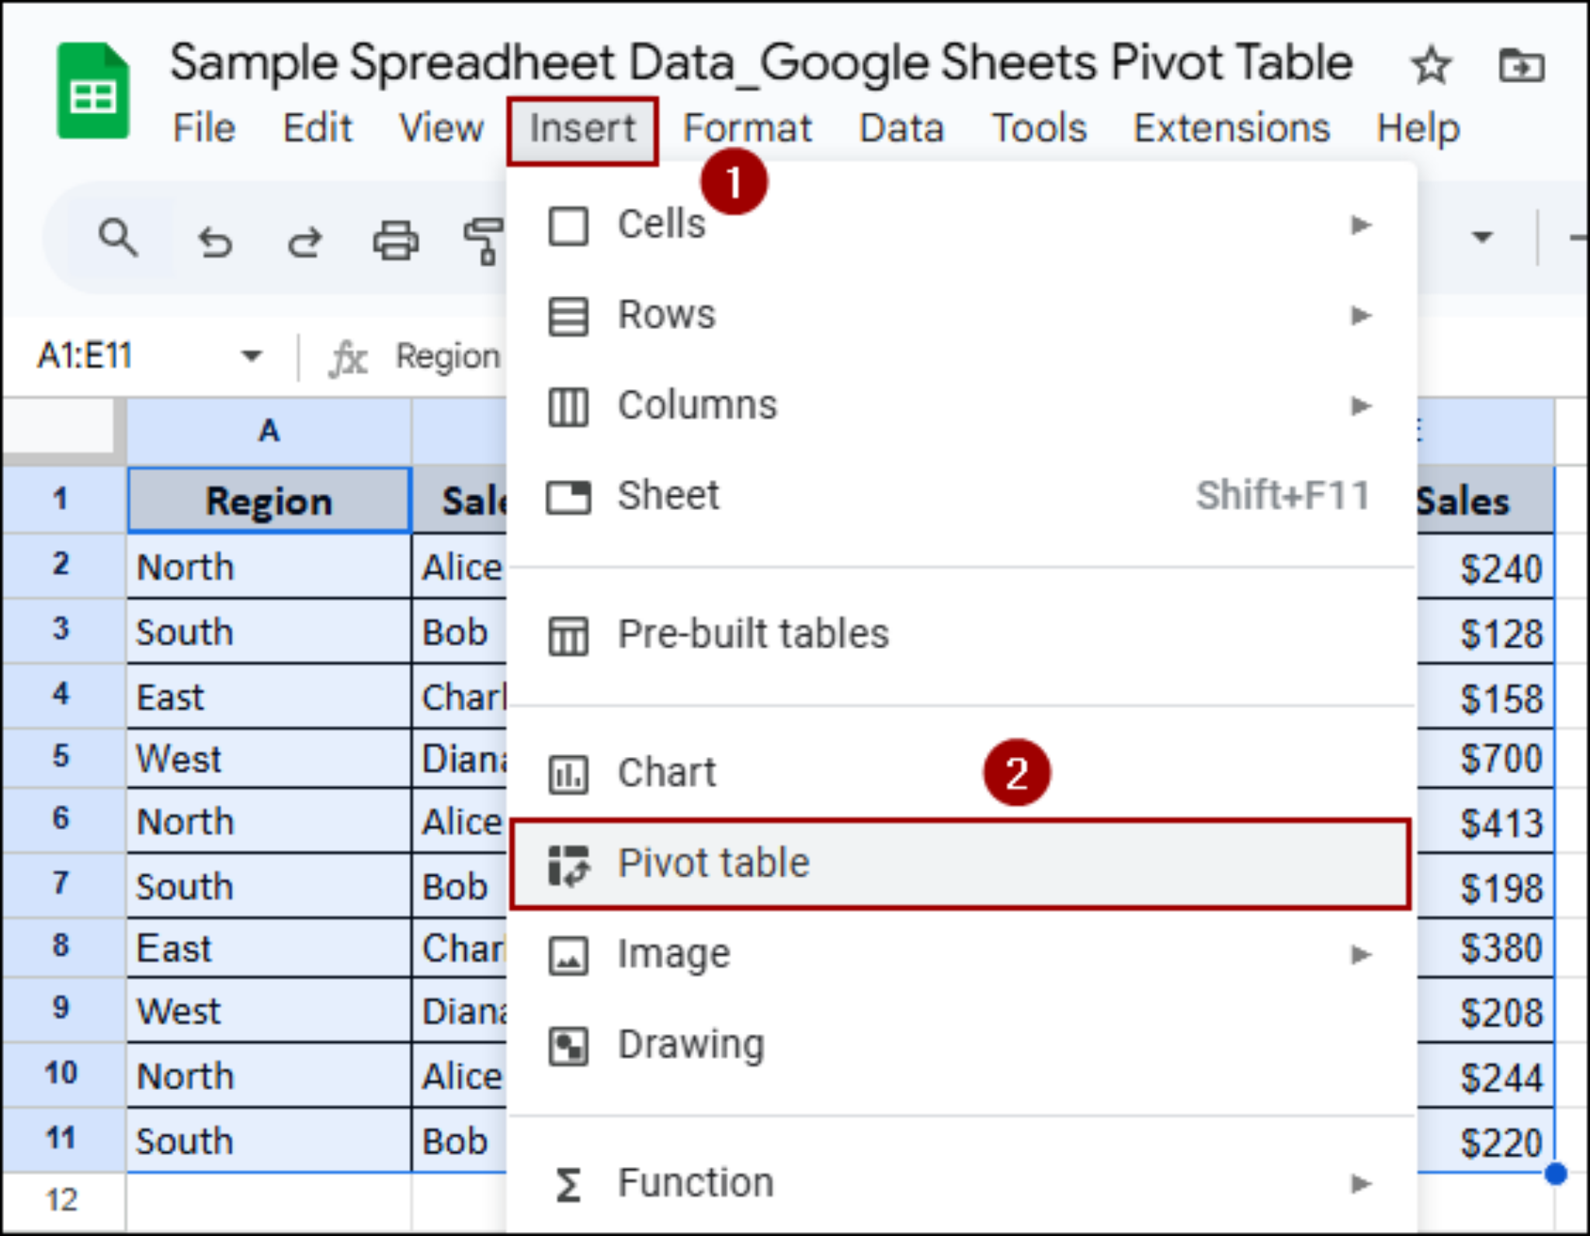
Task: Click the Paint format tool
Action: [484, 241]
